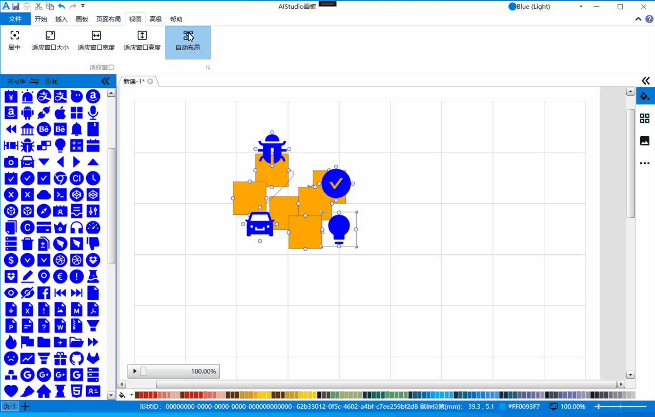Click the save icon in quick access toolbar
The width and height of the screenshot is (655, 417).
point(15,6)
